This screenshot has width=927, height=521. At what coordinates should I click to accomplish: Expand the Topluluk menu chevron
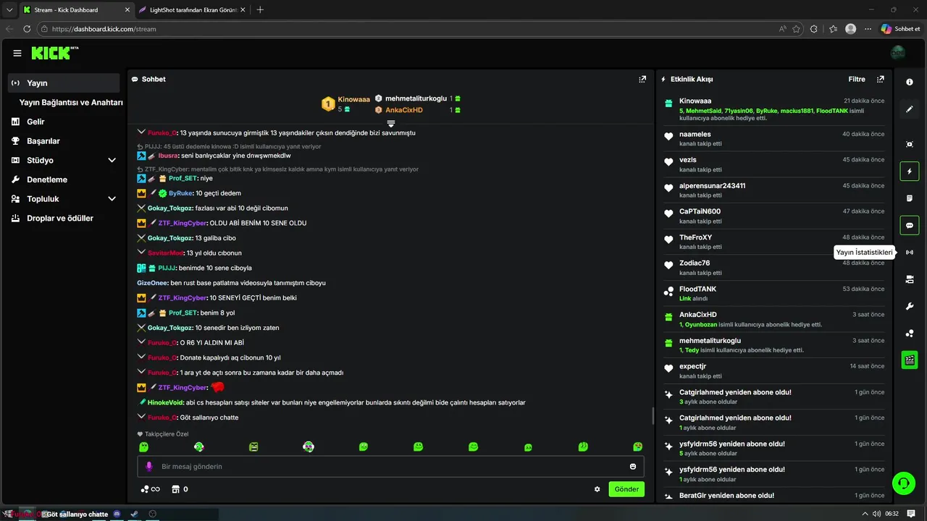pos(112,199)
